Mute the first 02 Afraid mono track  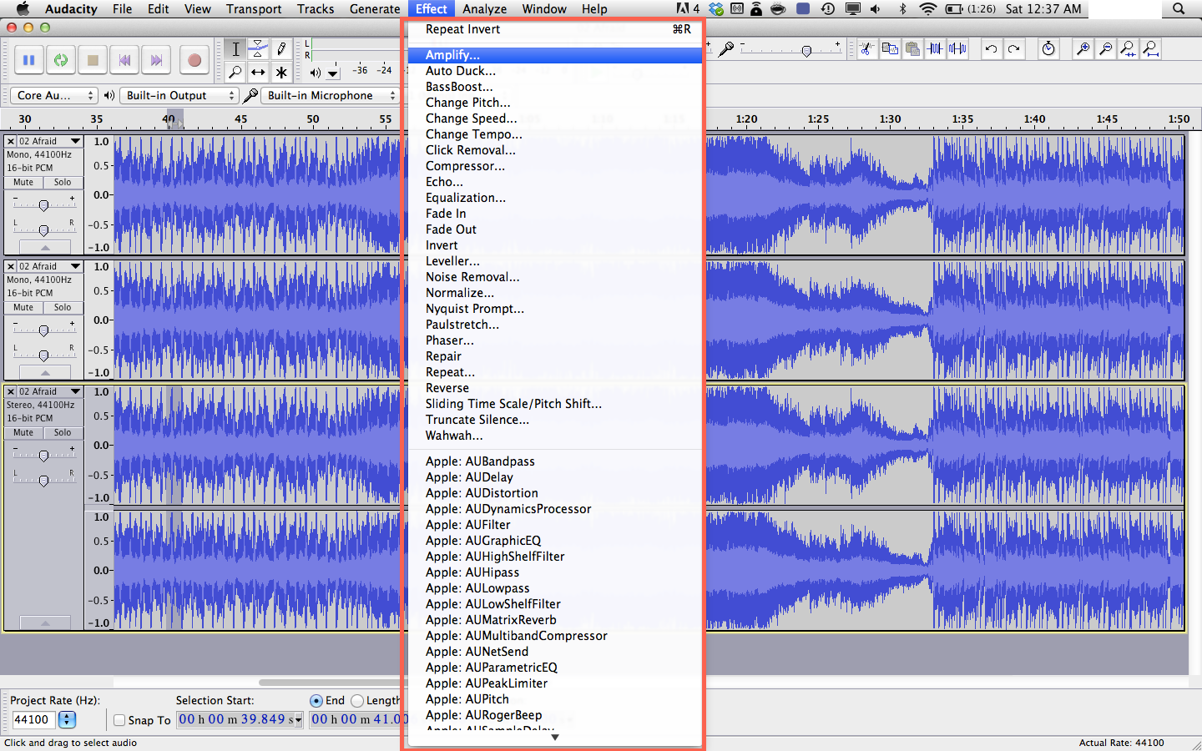(x=23, y=182)
